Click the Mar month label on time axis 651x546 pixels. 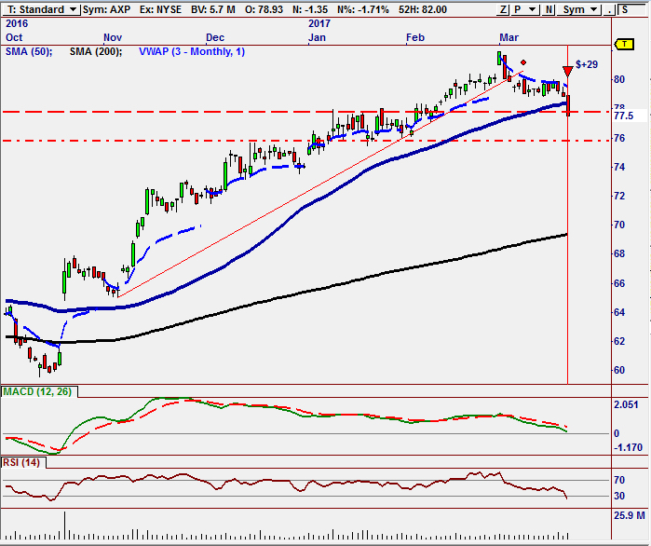coord(509,38)
